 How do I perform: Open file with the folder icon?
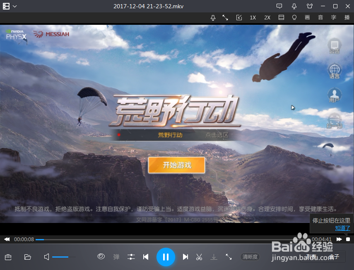28,257
